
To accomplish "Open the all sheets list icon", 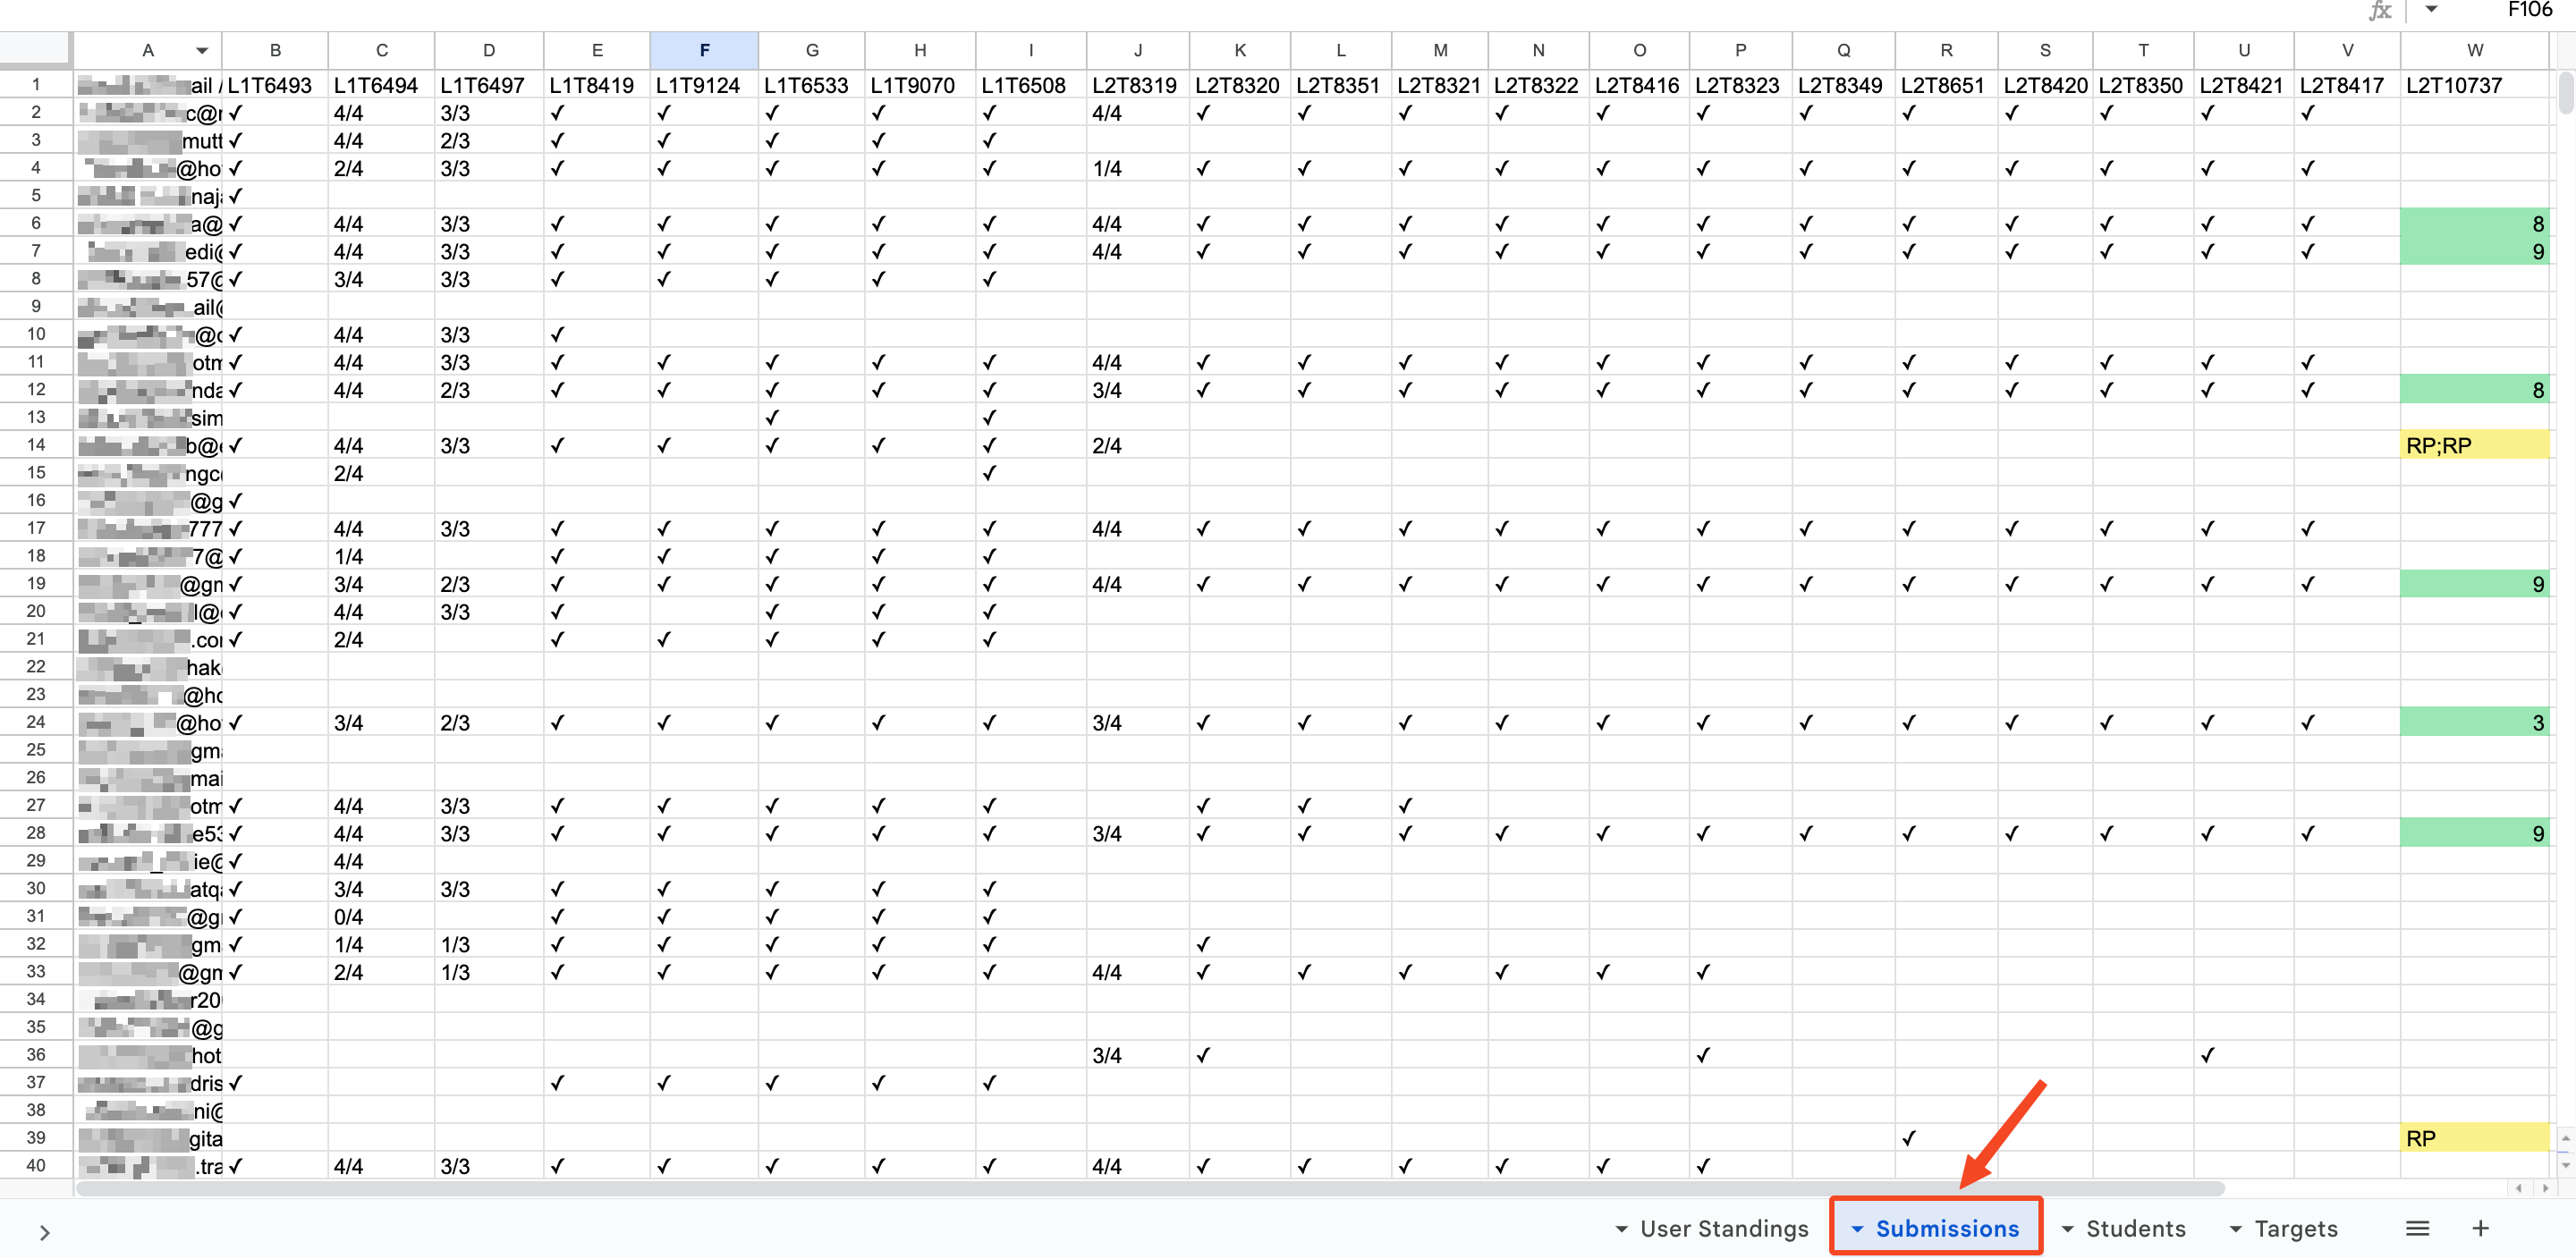I will coord(2417,1228).
